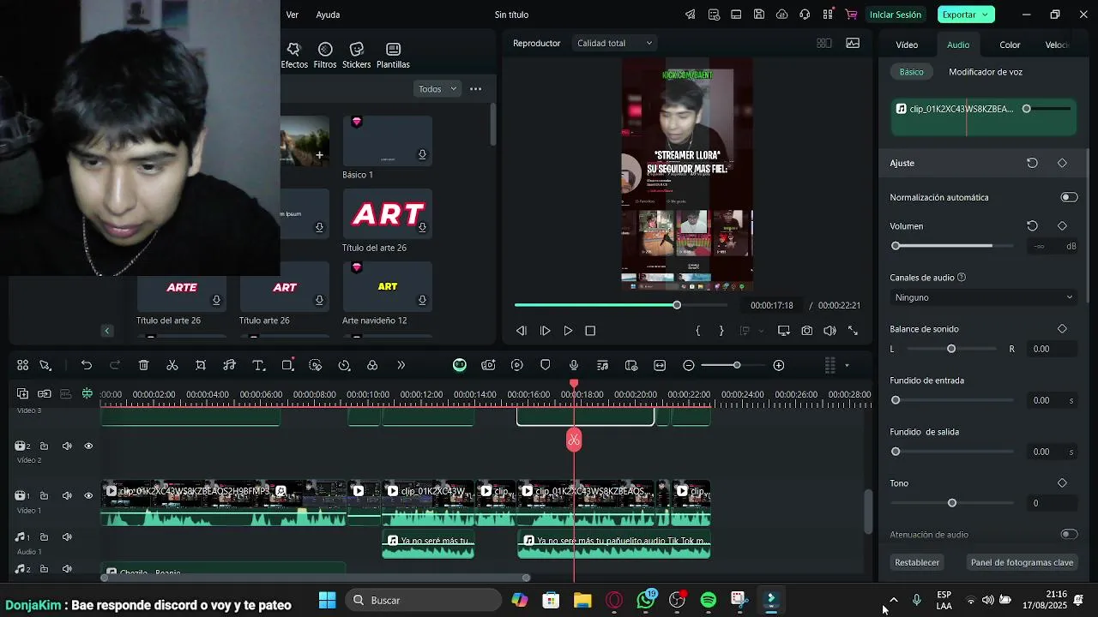Hide the Video 1 track with eye icon
The image size is (1098, 617).
click(x=88, y=495)
